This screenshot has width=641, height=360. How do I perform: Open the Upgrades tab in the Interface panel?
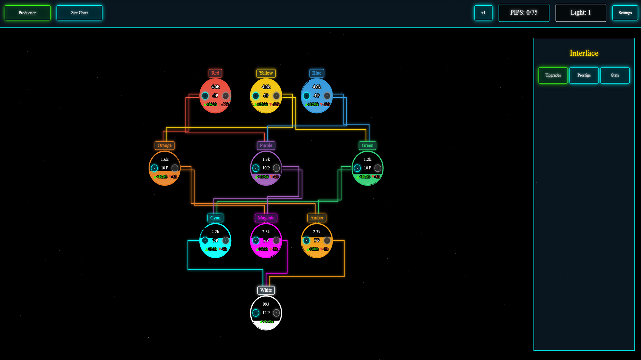pos(553,75)
